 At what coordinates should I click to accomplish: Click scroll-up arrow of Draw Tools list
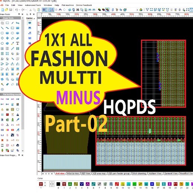23,18
